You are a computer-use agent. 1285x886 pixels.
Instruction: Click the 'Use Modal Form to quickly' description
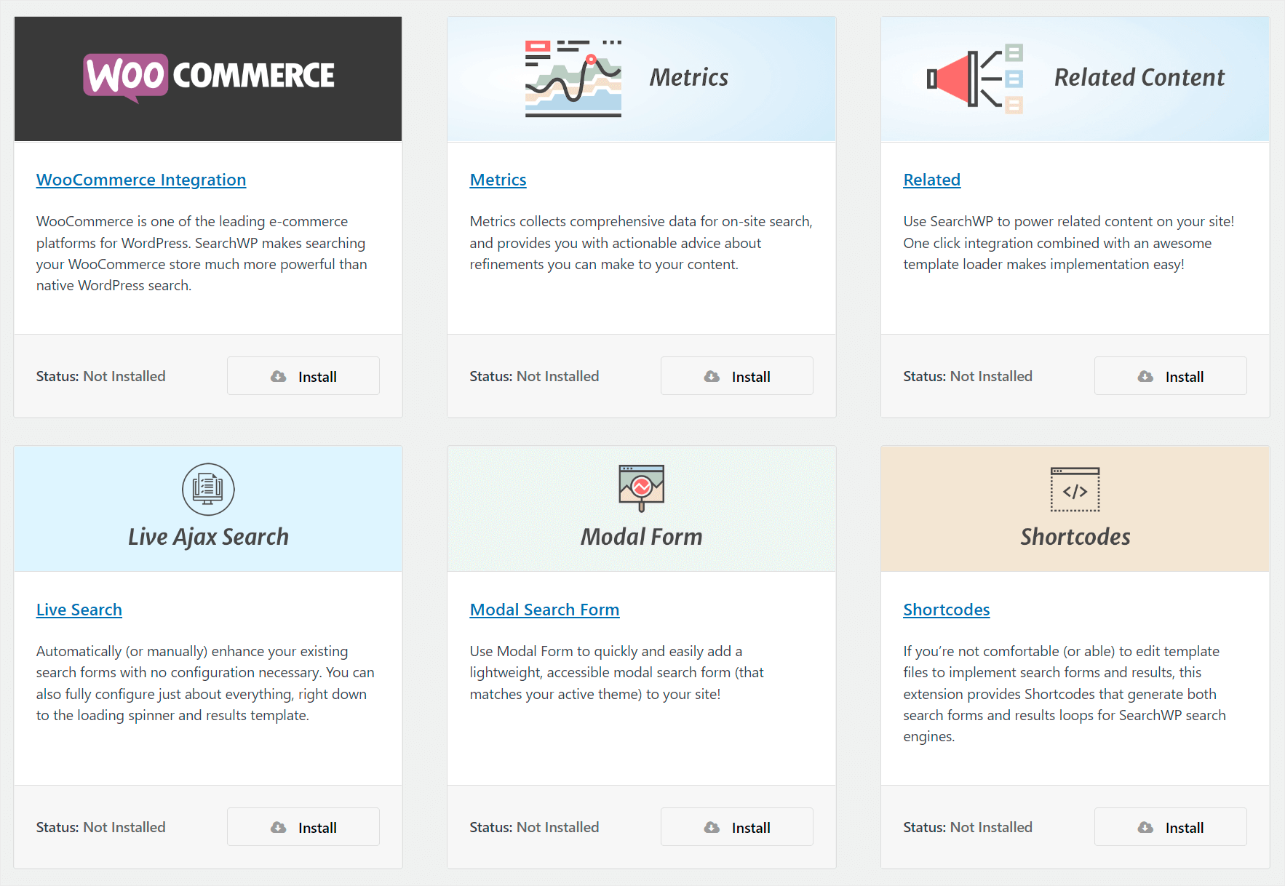click(617, 672)
